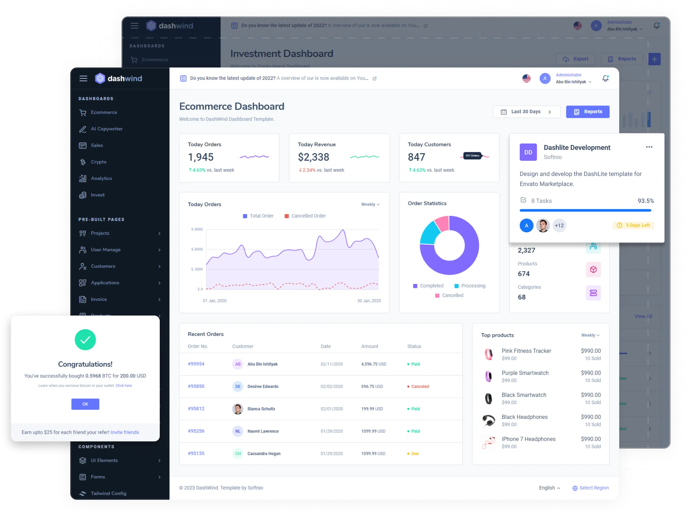Click the Select Region link in footer
Viewport: 688px width, 518px height.
coord(590,488)
